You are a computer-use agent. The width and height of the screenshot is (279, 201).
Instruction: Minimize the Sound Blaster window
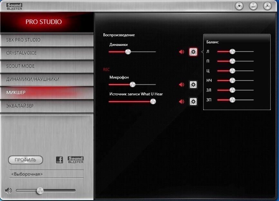253,6
